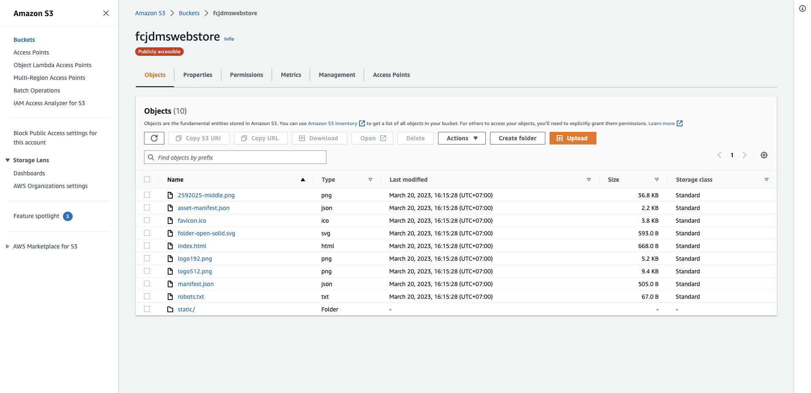
Task: Sort by Storage class column arrow
Action: (767, 180)
